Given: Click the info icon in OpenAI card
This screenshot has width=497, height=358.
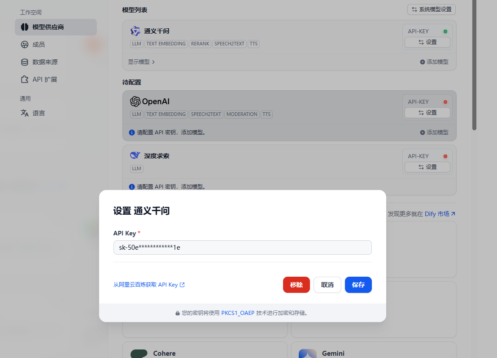Looking at the screenshot, I should click(x=132, y=133).
